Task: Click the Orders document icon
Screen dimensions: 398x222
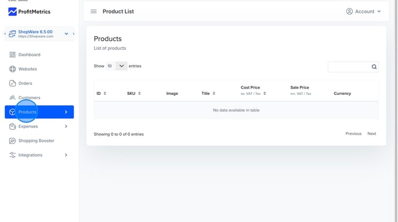Action: click(x=12, y=83)
